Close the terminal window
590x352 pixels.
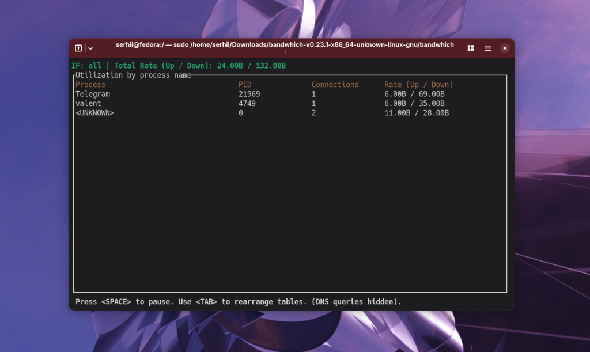[505, 48]
